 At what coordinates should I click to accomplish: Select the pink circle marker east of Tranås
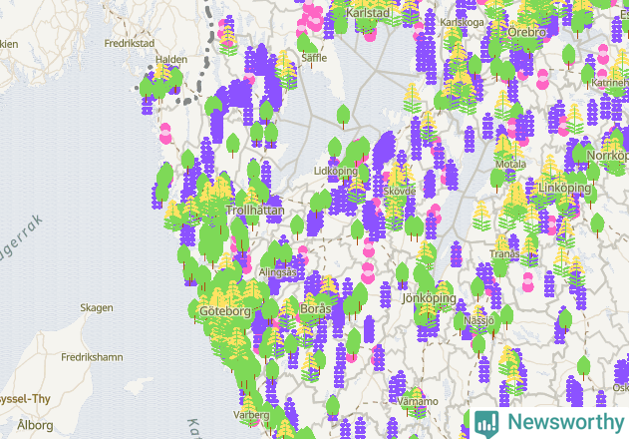click(x=528, y=282)
